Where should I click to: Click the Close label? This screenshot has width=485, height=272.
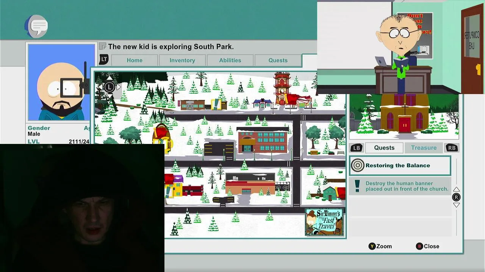[x=432, y=246]
